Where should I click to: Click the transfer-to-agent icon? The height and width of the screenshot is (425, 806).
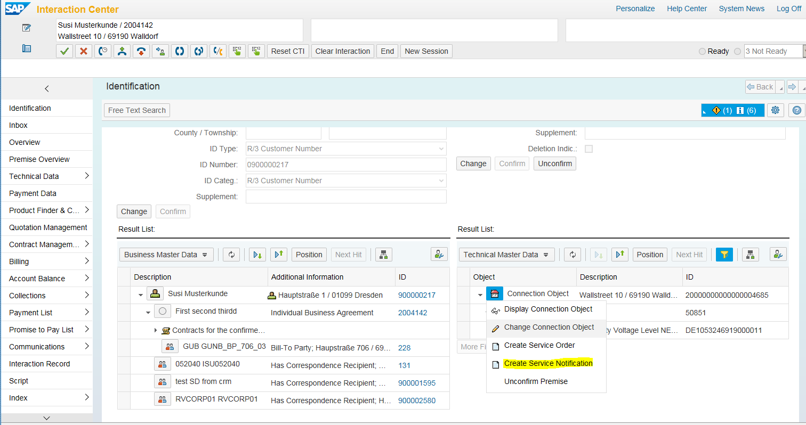tap(160, 51)
